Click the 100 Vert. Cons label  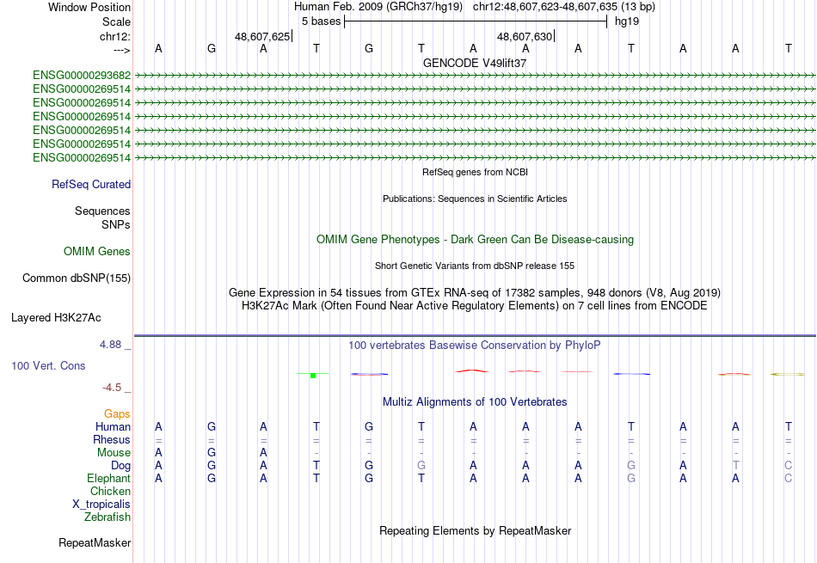click(x=48, y=365)
